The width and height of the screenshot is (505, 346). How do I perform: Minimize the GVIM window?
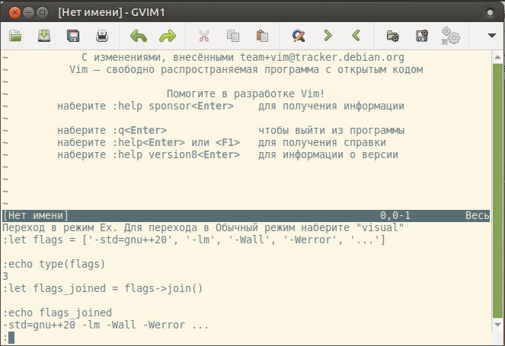[28, 12]
